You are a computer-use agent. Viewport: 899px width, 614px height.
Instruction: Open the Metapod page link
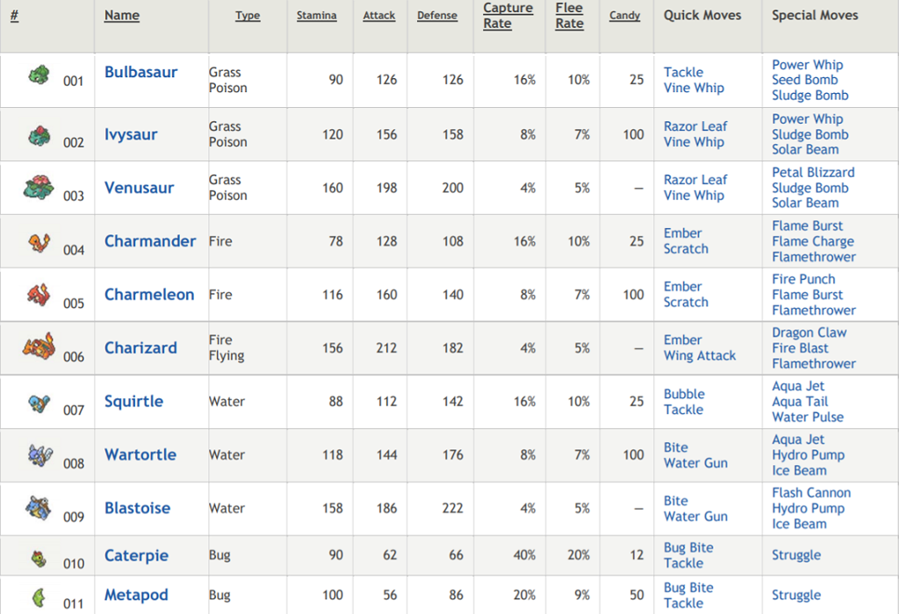[136, 596]
